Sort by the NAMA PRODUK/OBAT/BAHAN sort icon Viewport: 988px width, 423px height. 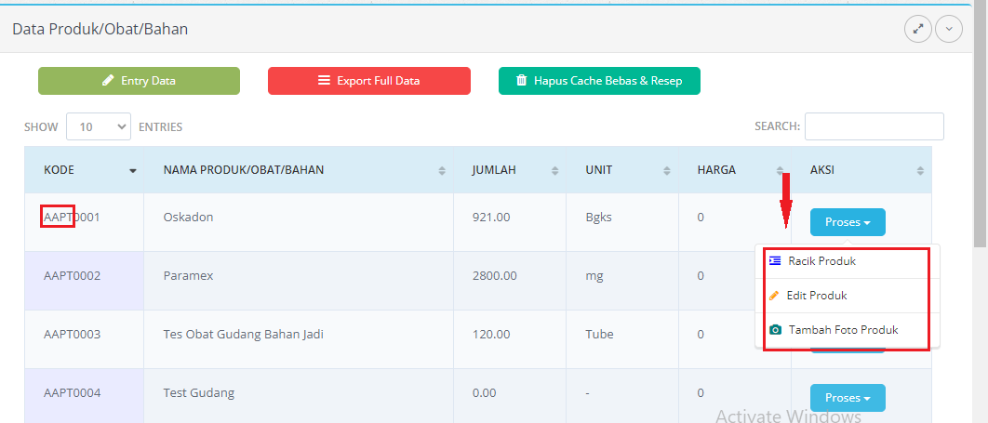442,171
